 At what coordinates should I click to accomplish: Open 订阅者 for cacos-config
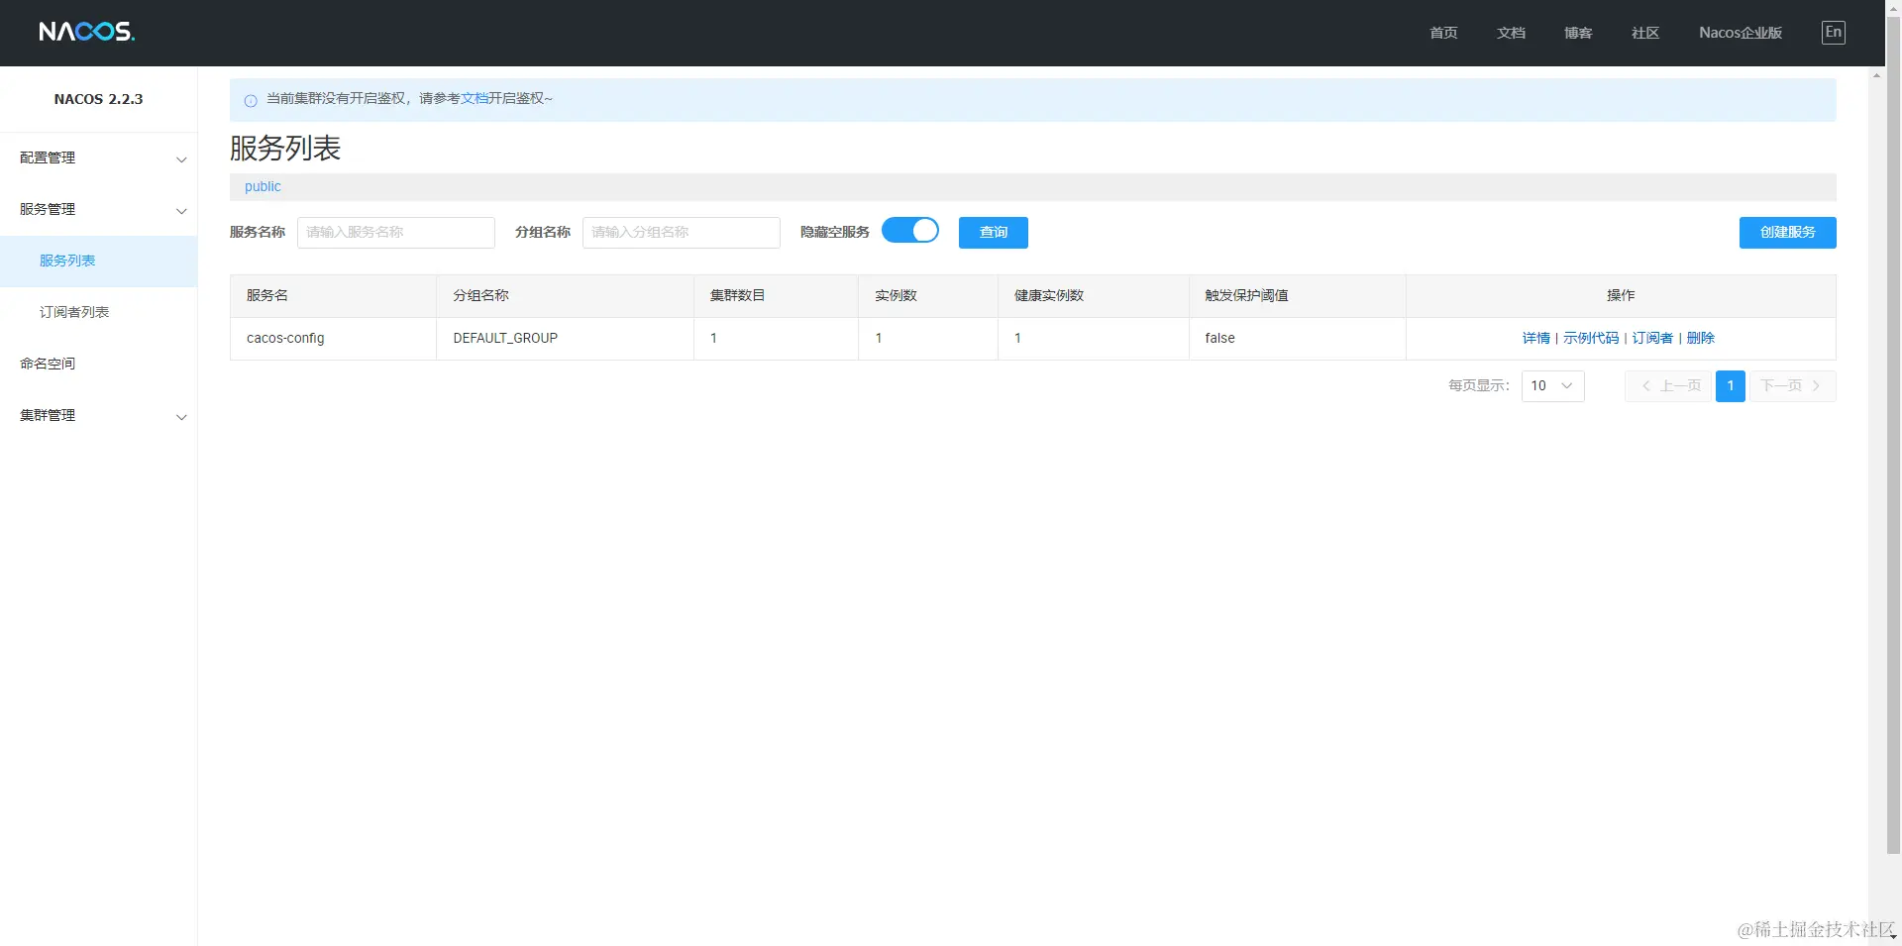point(1652,339)
